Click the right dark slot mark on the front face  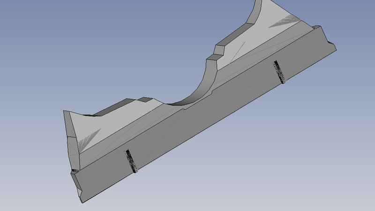pos(279,71)
